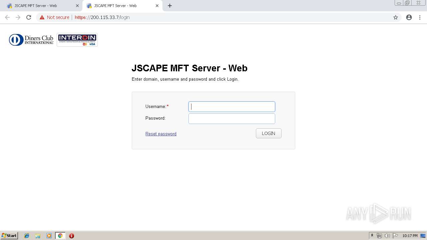Viewport: 427px width, 240px height.
Task: Open Windows Media Player from the taskbar
Action: pyautogui.click(x=49, y=236)
